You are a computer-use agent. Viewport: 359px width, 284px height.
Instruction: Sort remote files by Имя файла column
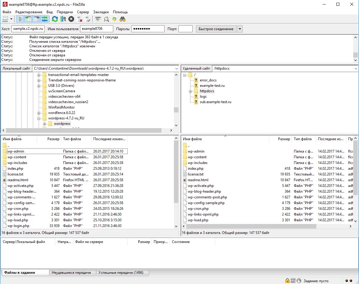point(225,139)
